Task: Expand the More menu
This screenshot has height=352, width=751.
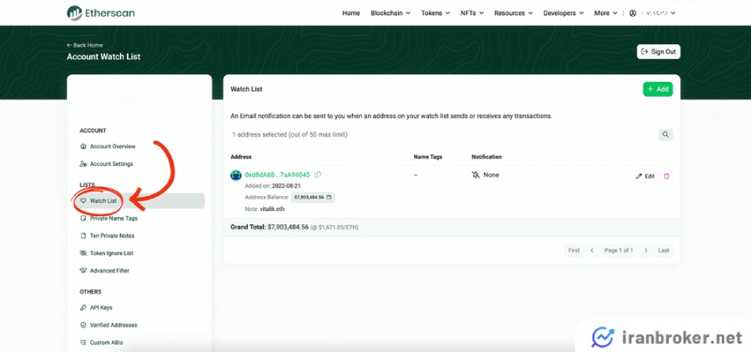Action: click(x=606, y=13)
